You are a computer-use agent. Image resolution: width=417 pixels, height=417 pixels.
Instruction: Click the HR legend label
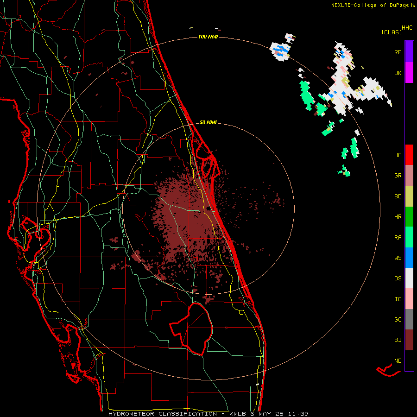tap(398, 217)
